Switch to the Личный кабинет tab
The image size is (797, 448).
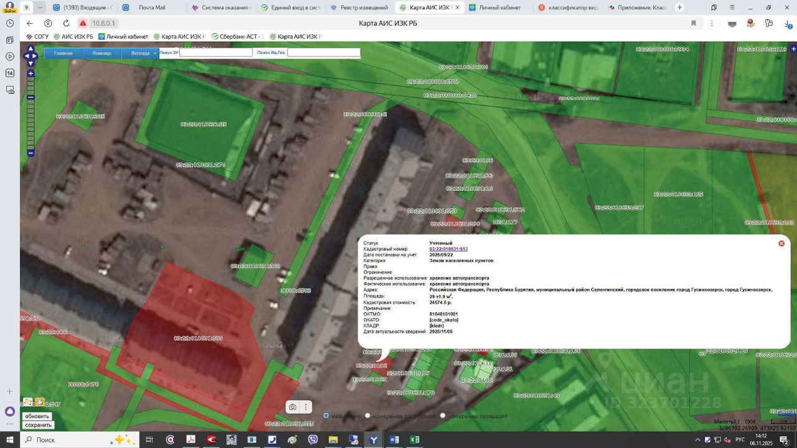498,7
